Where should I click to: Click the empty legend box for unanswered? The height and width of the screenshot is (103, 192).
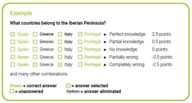12,91
